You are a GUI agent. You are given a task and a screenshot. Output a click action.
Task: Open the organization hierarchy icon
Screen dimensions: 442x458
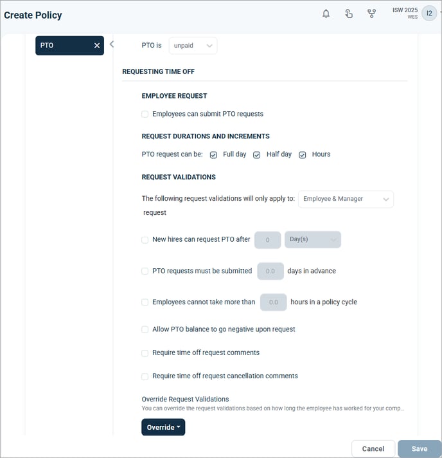[371, 14]
